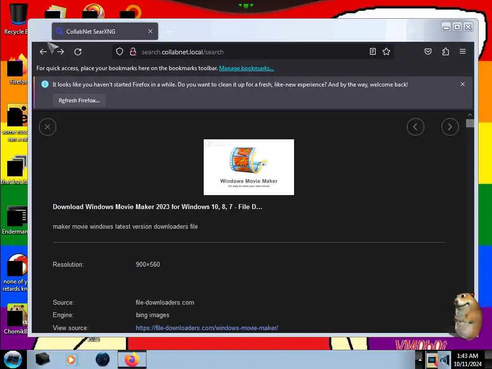
Task: Click the page scrollbar thumb
Action: point(470,123)
